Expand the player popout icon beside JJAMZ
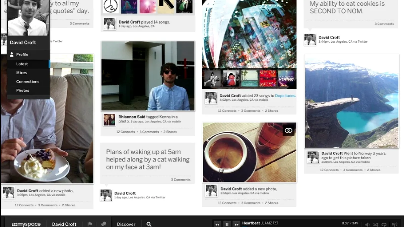Viewport: 404px width, 227px height. point(275,223)
